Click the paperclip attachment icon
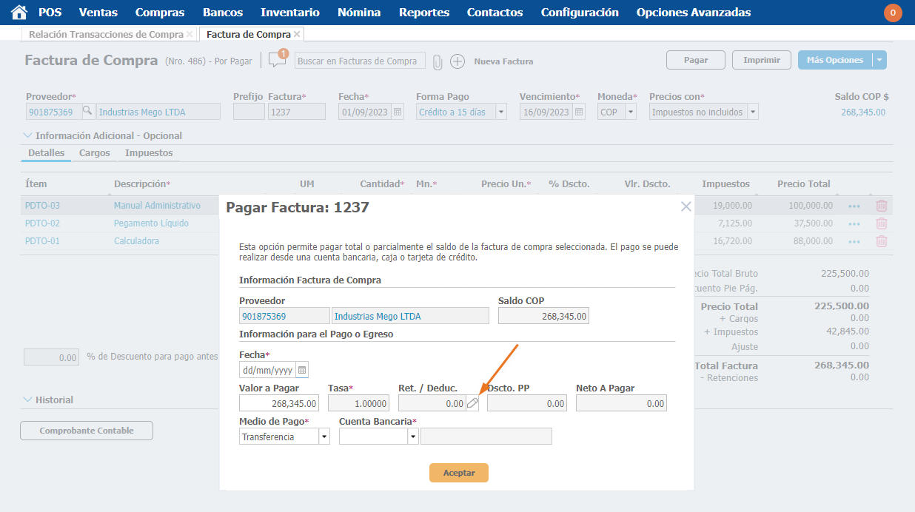 pyautogui.click(x=438, y=62)
